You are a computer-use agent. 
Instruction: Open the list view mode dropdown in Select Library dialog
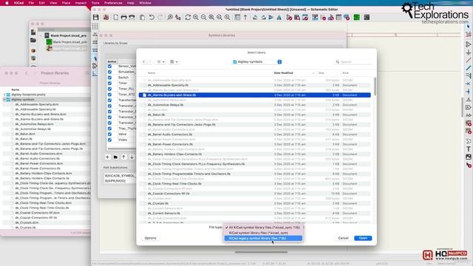click(x=160, y=62)
